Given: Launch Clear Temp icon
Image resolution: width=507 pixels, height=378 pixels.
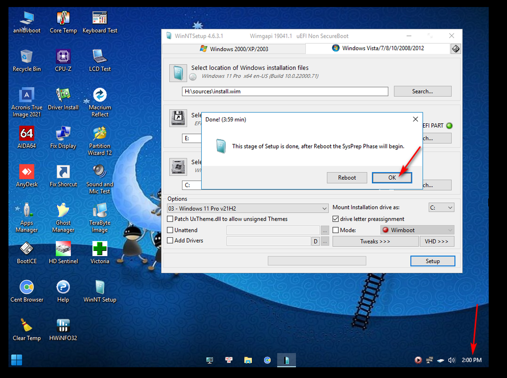Looking at the screenshot, I should (x=26, y=329).
